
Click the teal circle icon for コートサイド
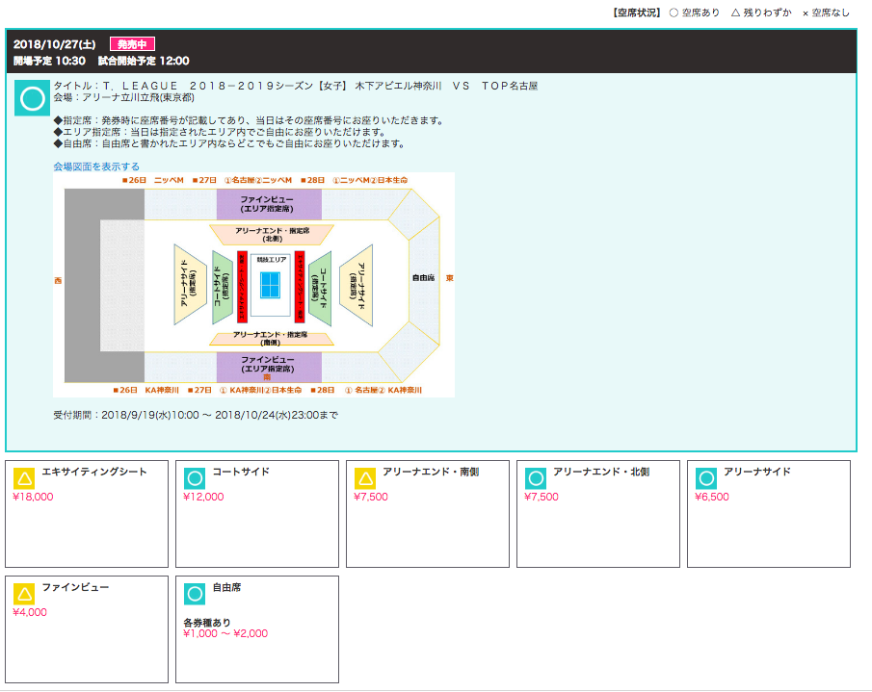pos(195,478)
